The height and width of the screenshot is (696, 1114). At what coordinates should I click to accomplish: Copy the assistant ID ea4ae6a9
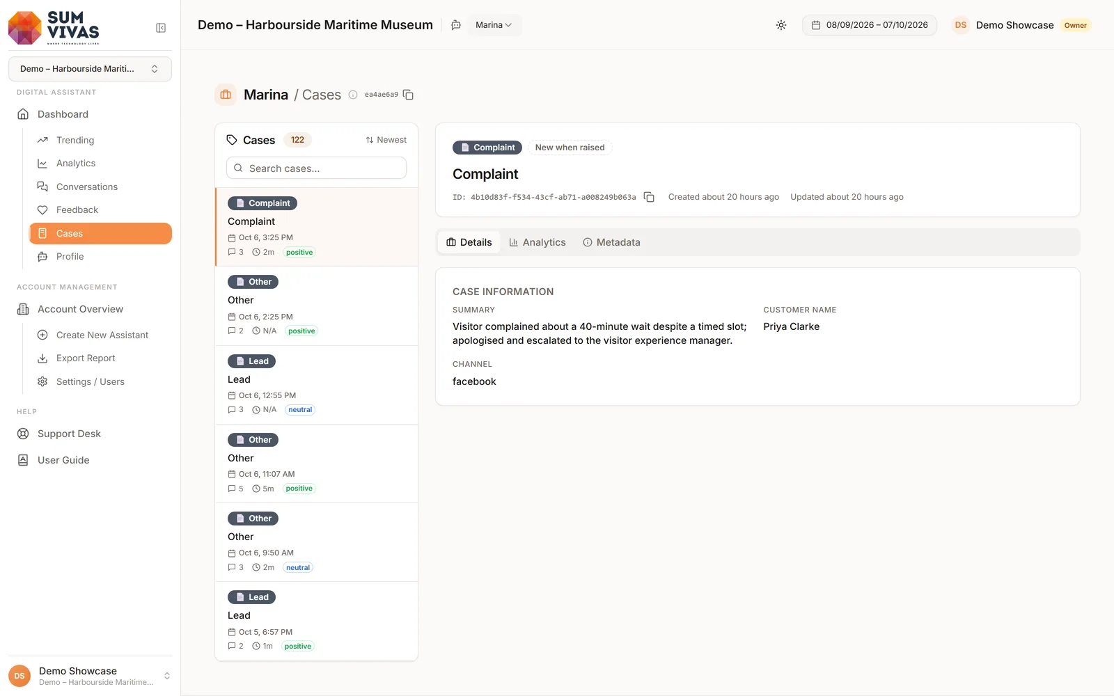point(409,95)
